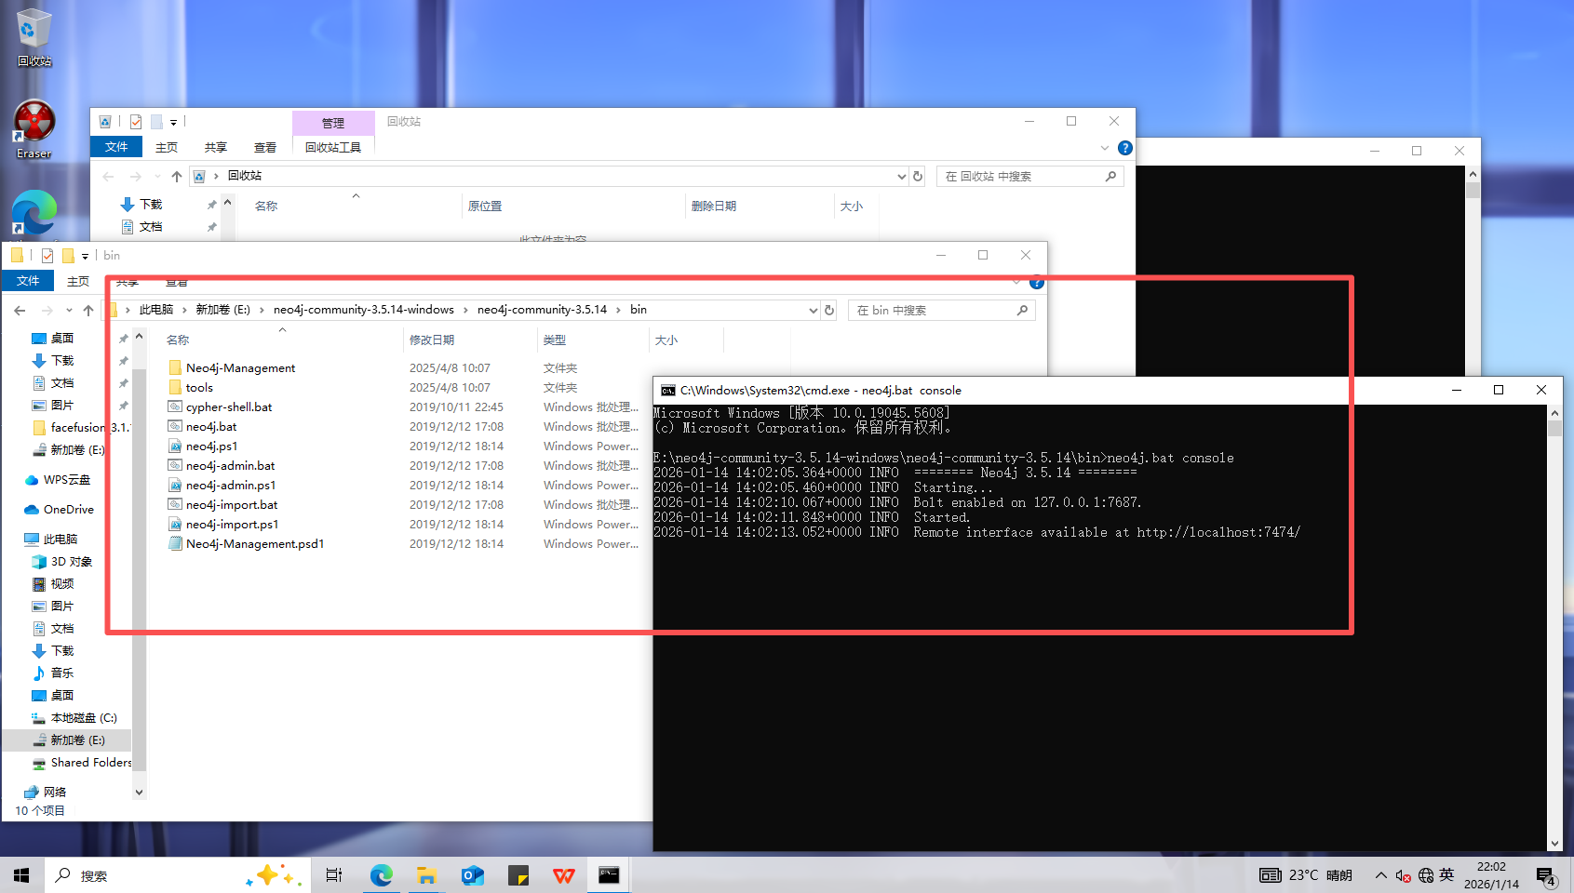Open the Microsoft Edge desktop shortcut
The image size is (1574, 893).
(x=34, y=213)
